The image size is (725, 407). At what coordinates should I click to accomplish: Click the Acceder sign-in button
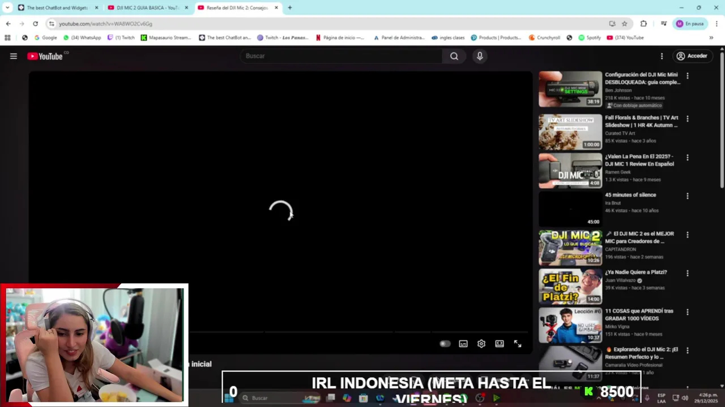coord(692,56)
